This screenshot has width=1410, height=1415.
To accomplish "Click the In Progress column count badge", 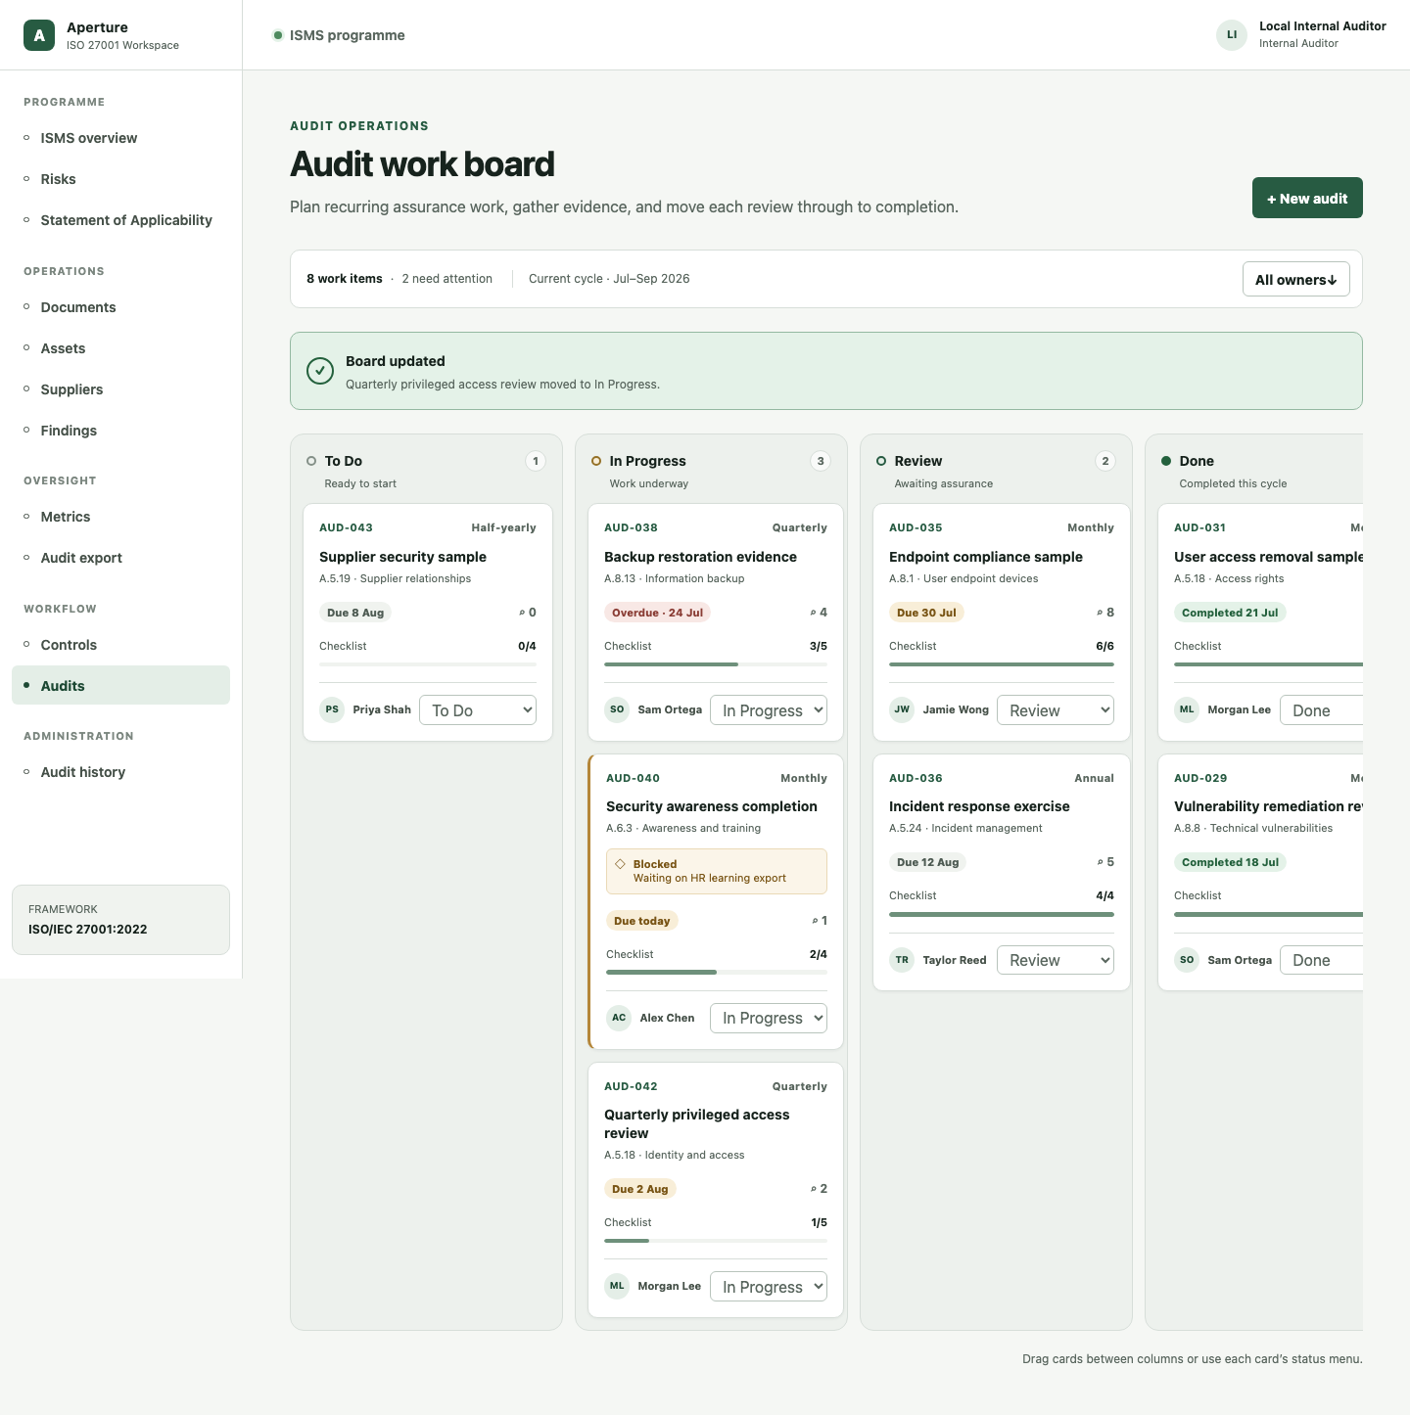I will [821, 461].
